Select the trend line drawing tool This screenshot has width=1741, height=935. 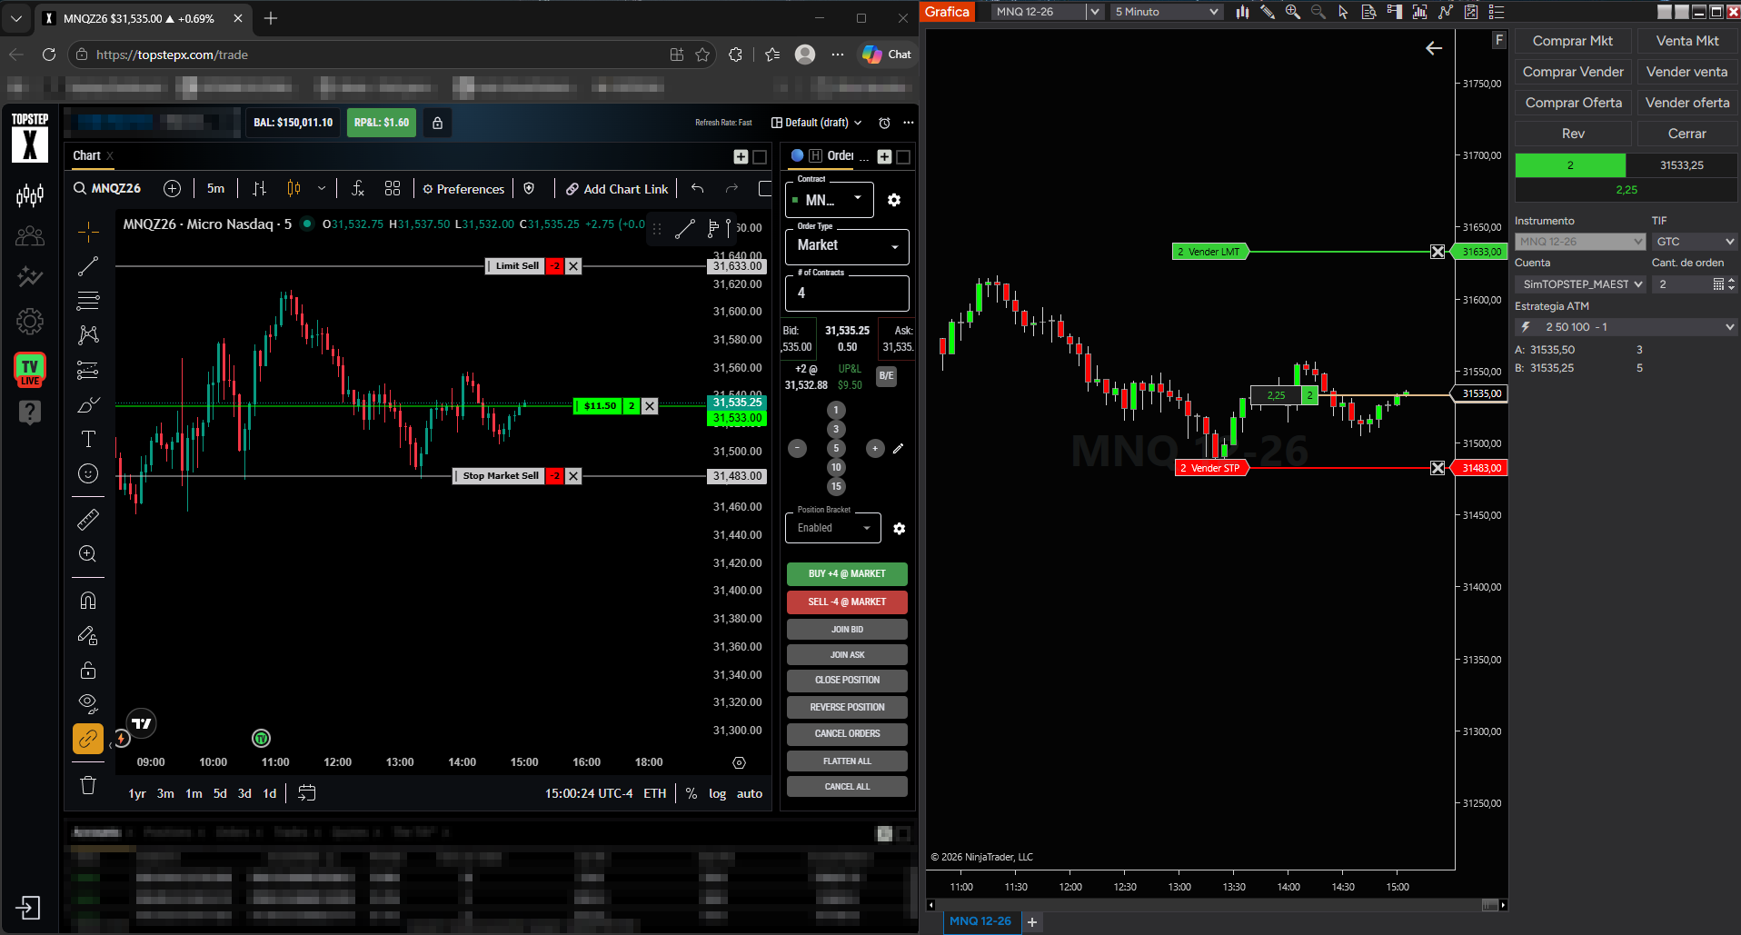click(88, 266)
